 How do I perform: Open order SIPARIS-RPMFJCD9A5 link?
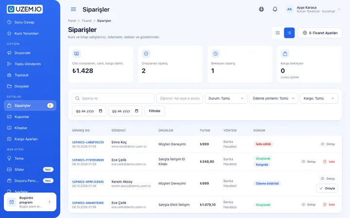click(x=88, y=182)
